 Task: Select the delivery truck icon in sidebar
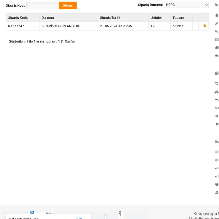(x=217, y=48)
